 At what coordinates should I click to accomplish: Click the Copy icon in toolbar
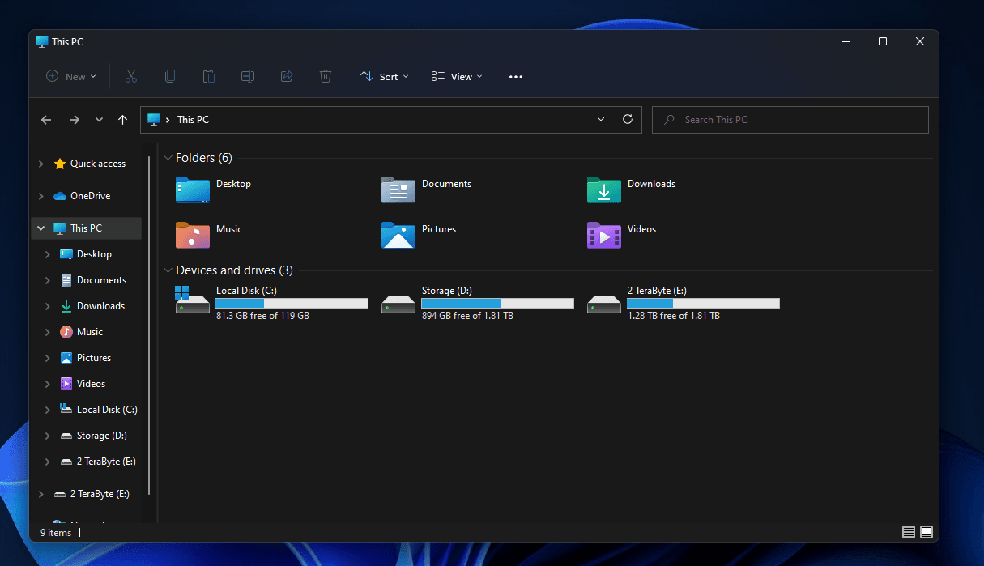(169, 76)
